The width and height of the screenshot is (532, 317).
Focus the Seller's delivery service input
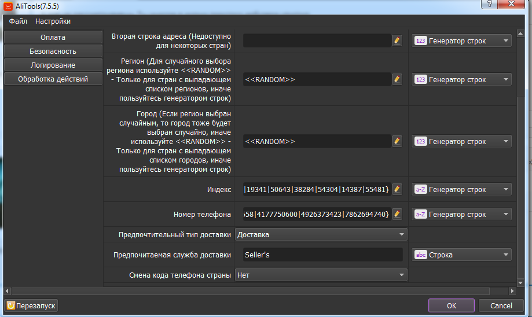pyautogui.click(x=322, y=255)
